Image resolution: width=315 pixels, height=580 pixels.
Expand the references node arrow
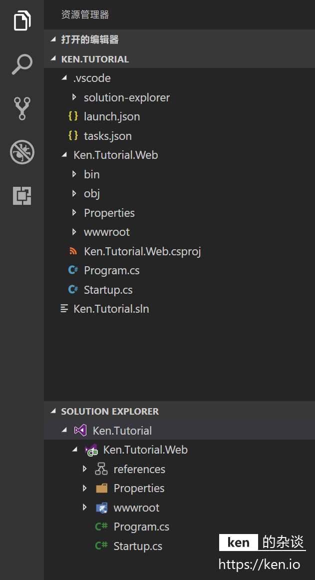click(85, 469)
